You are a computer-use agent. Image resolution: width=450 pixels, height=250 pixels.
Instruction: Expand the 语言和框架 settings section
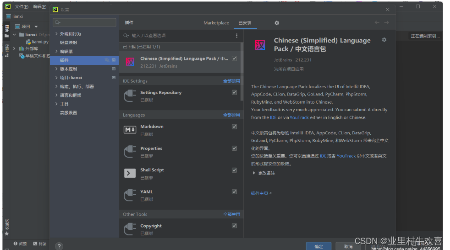pyautogui.click(x=56, y=95)
